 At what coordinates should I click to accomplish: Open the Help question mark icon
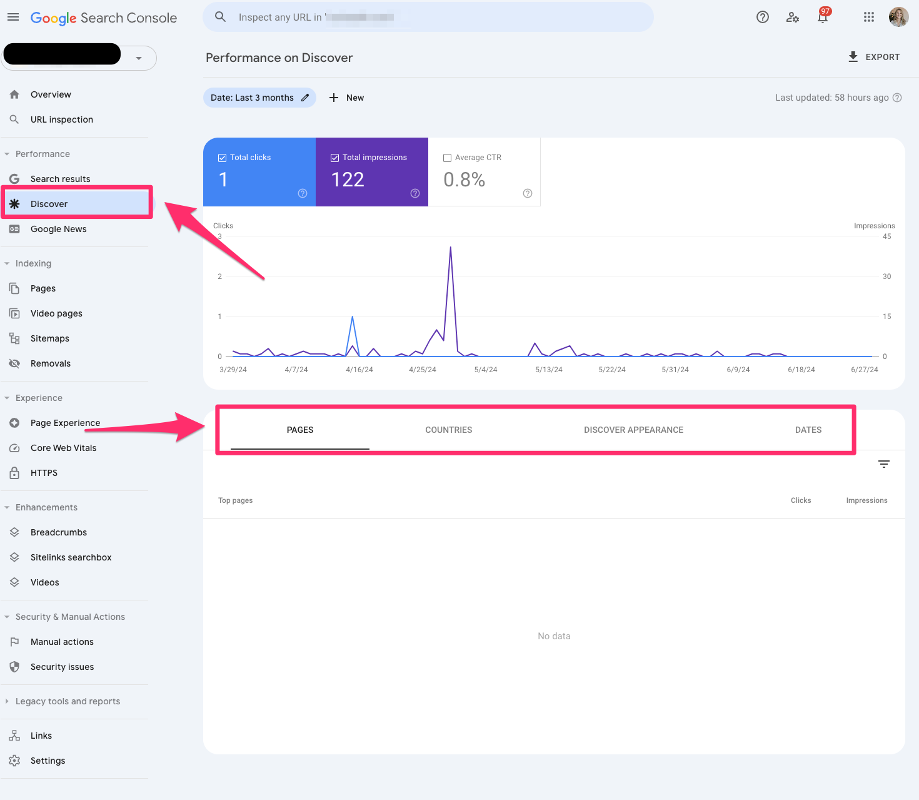click(763, 18)
